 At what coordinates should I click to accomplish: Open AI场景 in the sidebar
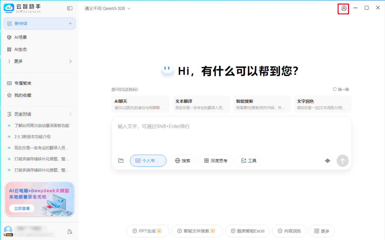click(x=20, y=37)
